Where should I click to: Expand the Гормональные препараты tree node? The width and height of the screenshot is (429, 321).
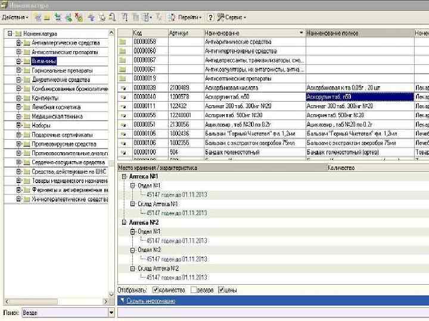click(18, 70)
